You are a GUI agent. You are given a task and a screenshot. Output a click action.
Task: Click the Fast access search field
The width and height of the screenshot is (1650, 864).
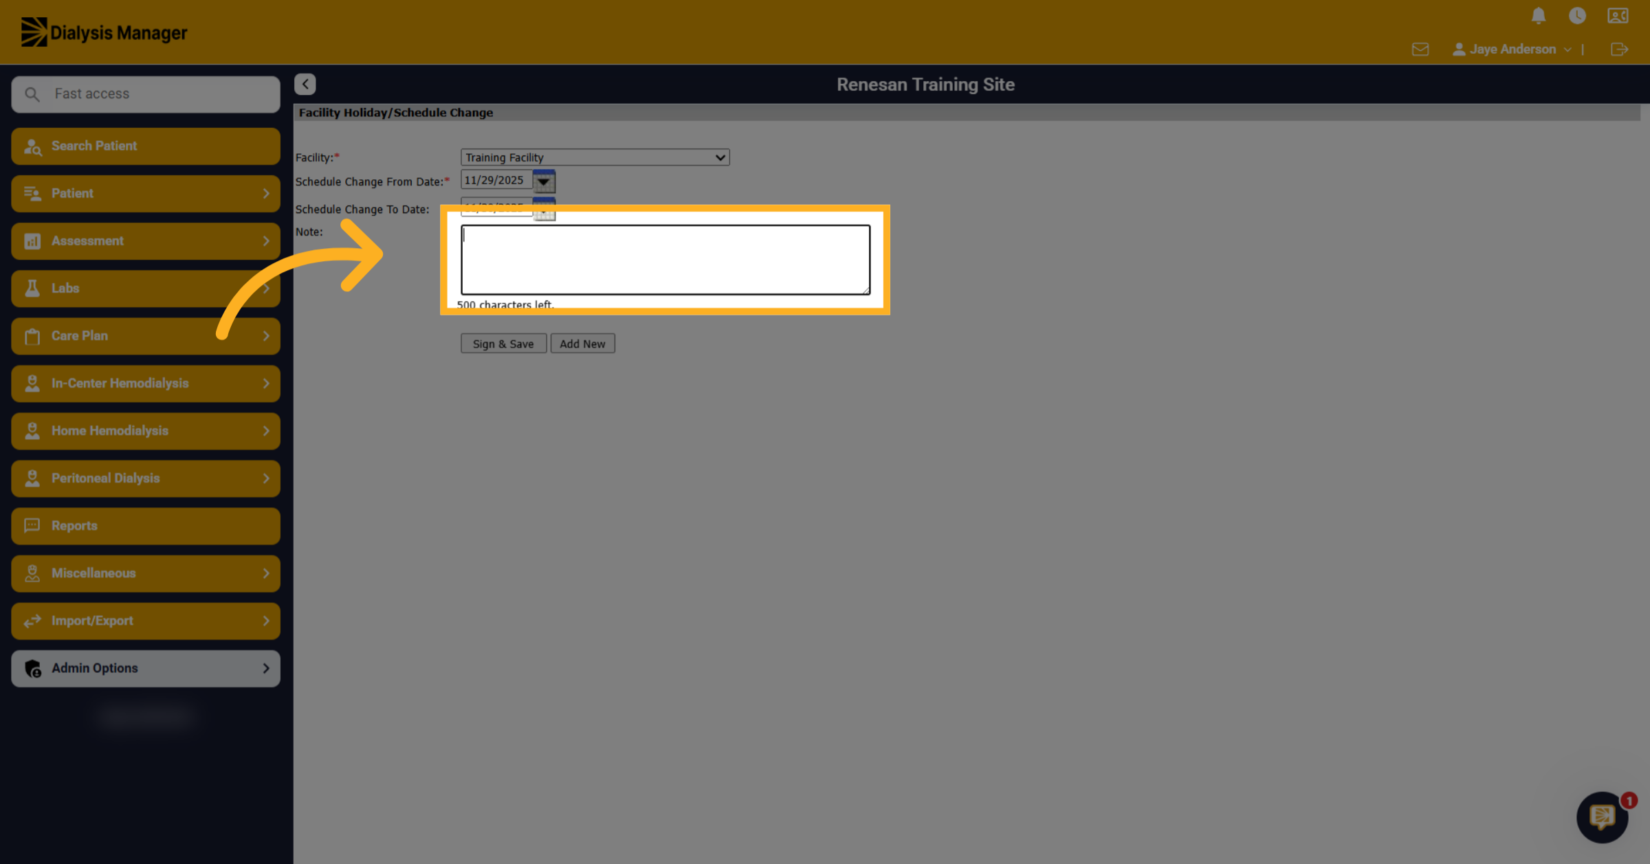146,93
